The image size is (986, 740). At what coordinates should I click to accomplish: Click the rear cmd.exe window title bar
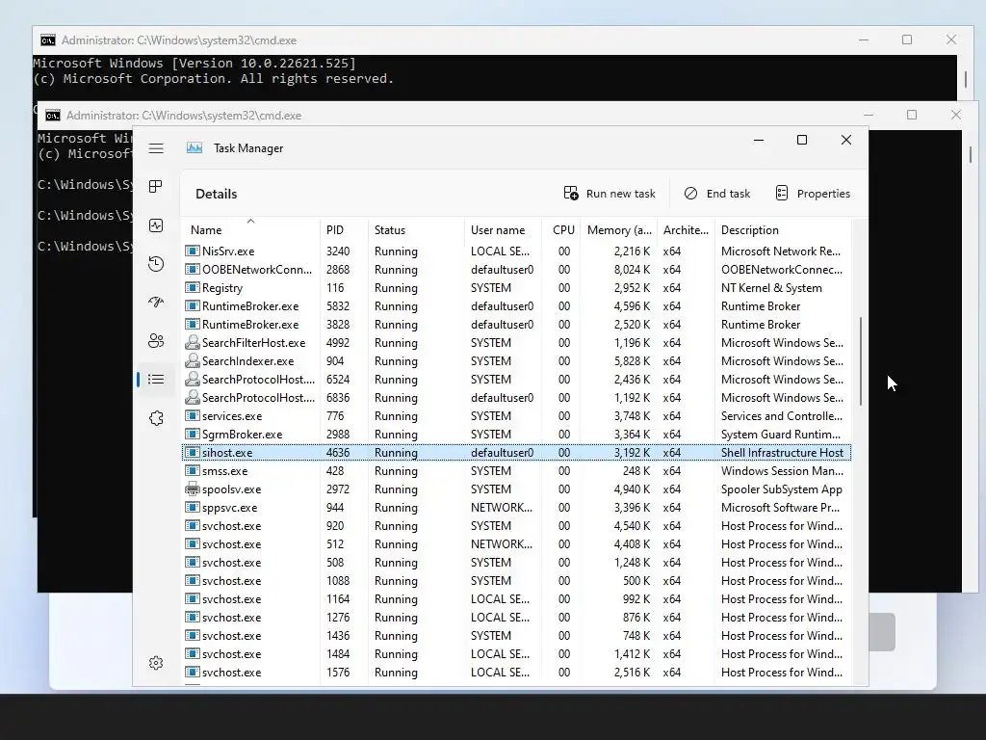(503, 40)
